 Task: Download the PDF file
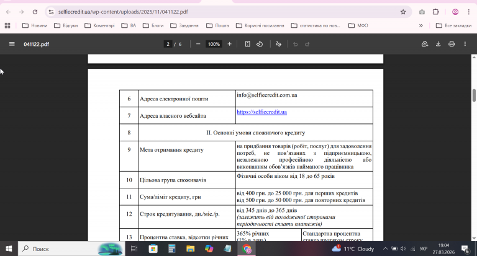[438, 44]
